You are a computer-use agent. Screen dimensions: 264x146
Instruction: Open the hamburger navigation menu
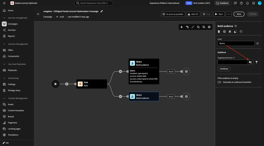[x=4, y=3]
